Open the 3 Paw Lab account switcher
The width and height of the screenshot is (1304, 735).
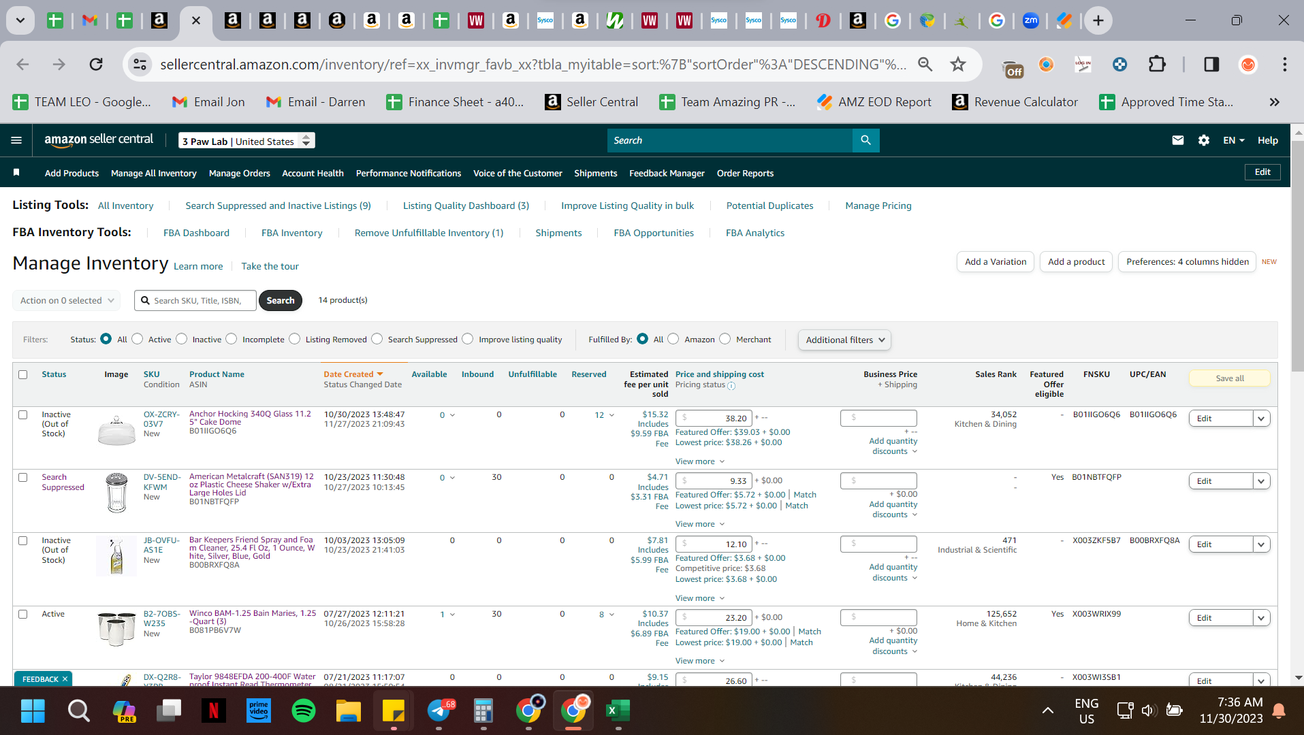247,141
